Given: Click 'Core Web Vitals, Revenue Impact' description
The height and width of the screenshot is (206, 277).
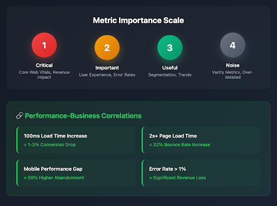Looking at the screenshot, I should [44, 74].
